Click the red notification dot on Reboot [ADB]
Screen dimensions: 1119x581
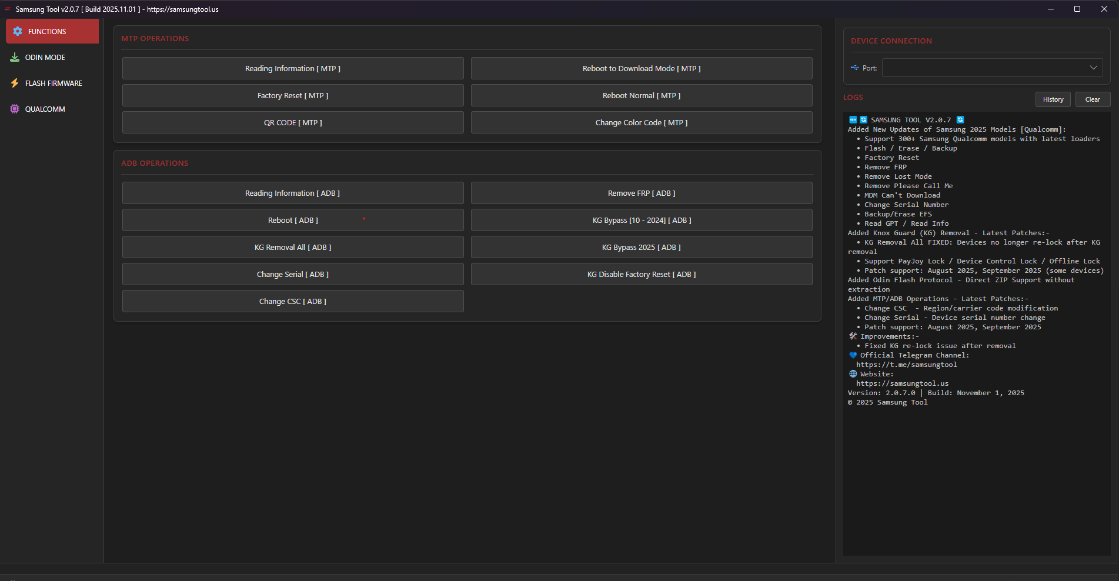point(364,218)
